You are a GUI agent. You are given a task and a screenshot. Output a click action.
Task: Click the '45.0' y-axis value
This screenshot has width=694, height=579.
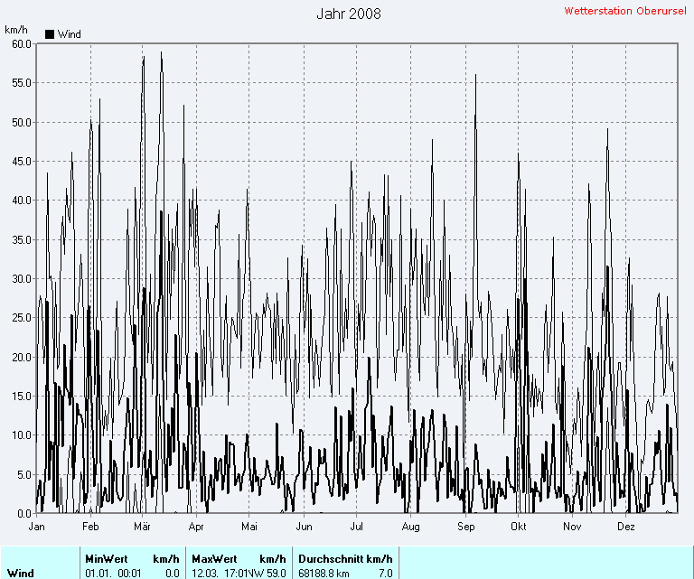tap(22, 162)
